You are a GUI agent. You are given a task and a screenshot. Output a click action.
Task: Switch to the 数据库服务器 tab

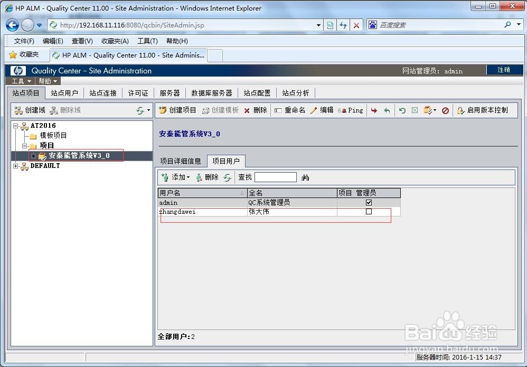(212, 93)
